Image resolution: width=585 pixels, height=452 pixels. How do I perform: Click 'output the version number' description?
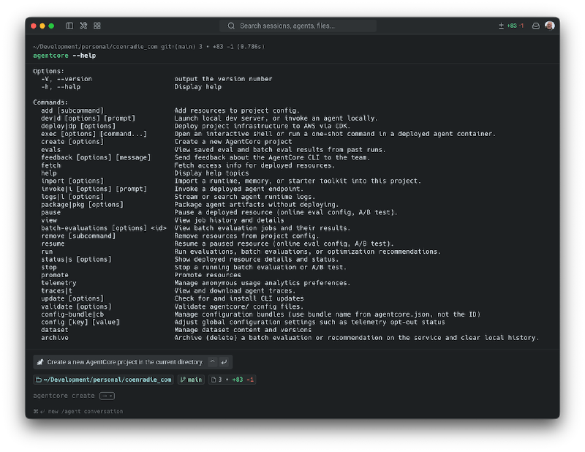click(x=223, y=79)
